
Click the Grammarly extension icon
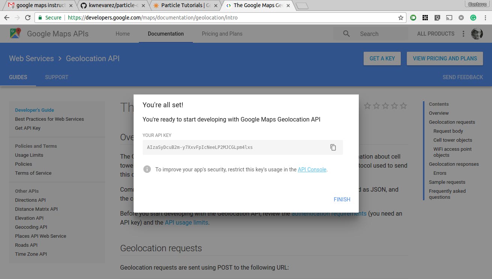473,18
